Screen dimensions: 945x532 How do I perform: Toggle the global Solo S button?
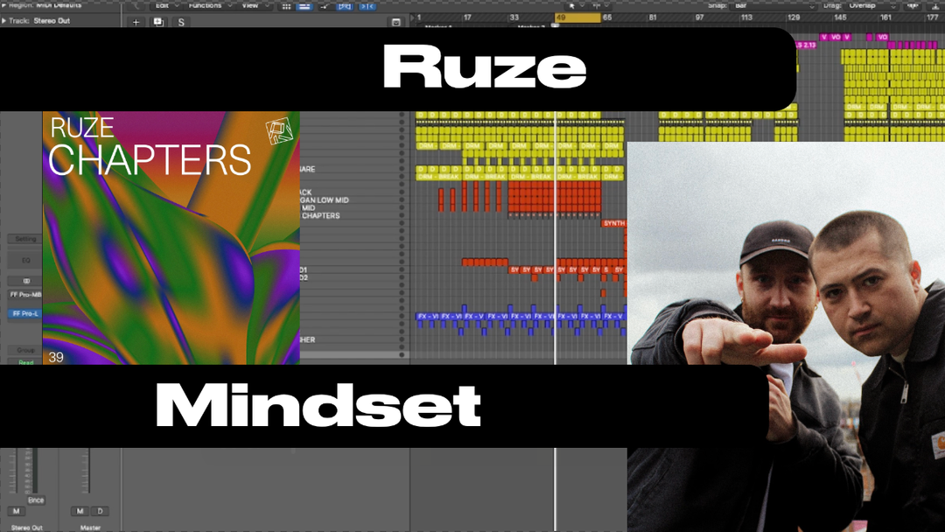tap(181, 22)
